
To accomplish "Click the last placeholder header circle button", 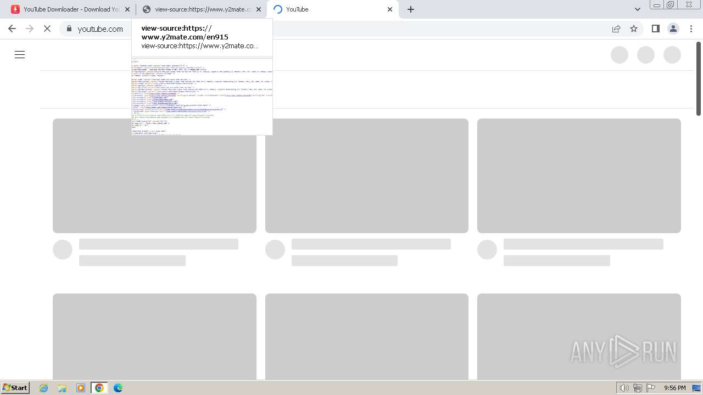I will pyautogui.click(x=672, y=55).
